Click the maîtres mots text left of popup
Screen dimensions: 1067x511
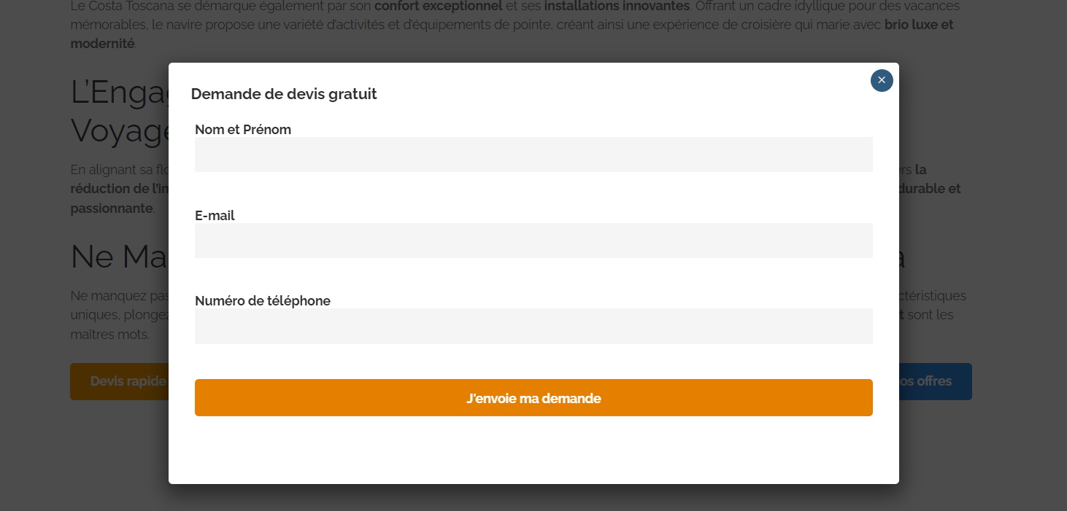[109, 335]
